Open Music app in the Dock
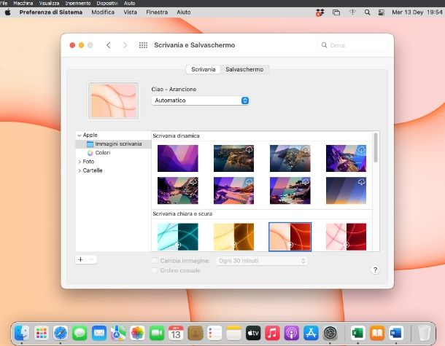Viewport: 445px width, 346px height. pos(272,333)
